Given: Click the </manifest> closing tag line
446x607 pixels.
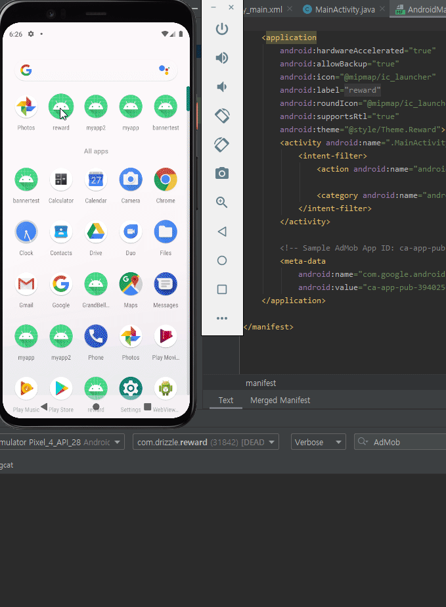Looking at the screenshot, I should coord(269,327).
